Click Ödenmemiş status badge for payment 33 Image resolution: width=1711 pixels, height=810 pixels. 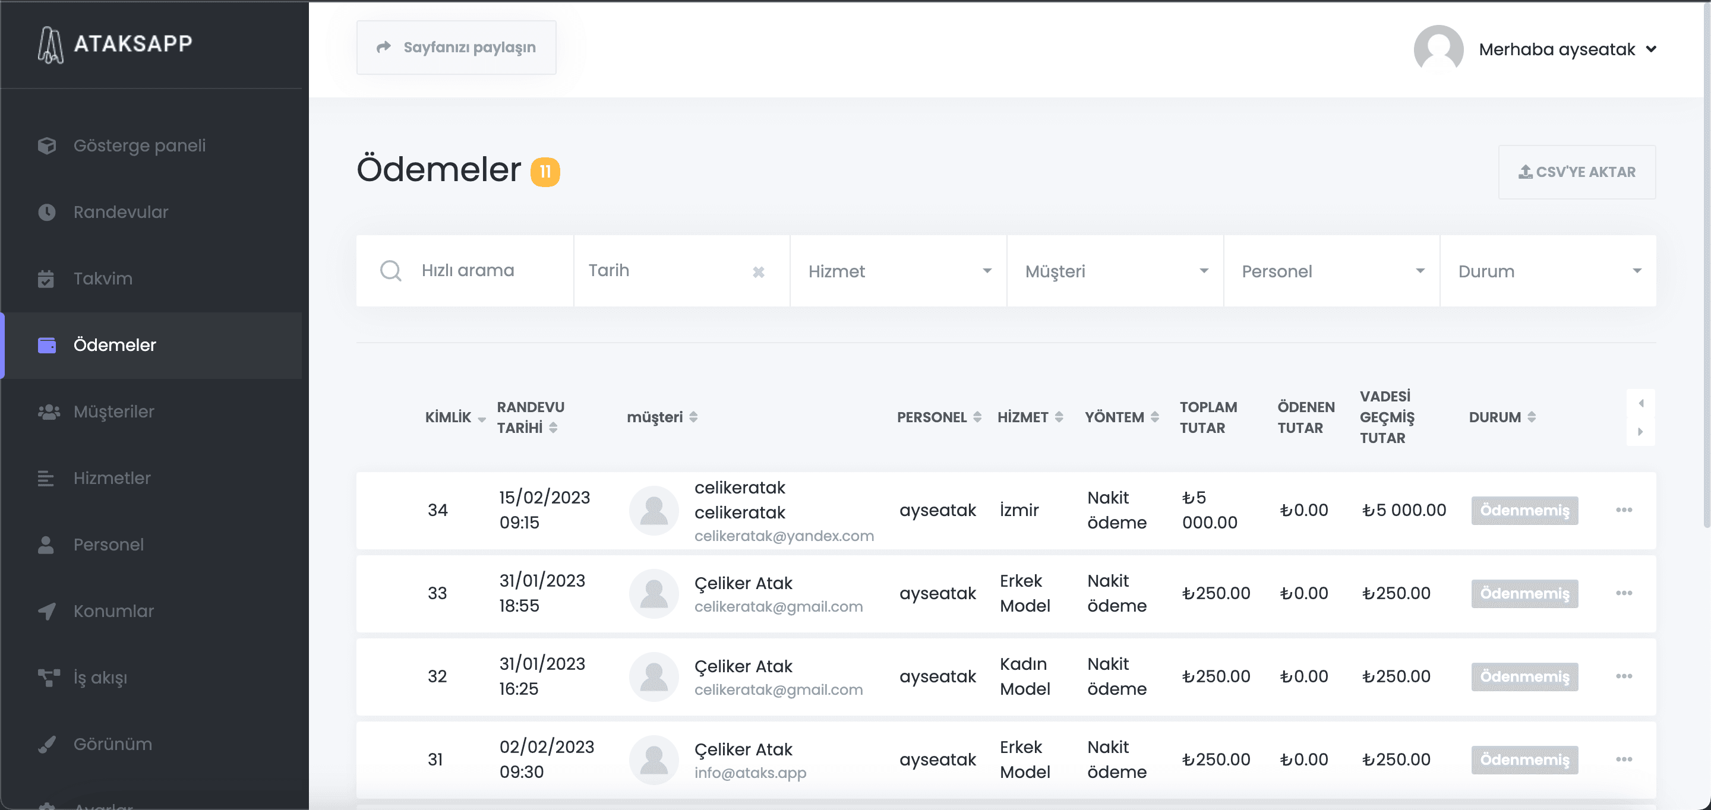pyautogui.click(x=1524, y=593)
